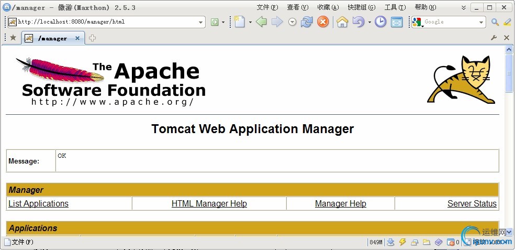The image size is (515, 250).
Task: Click into the address bar URL field
Action: (107, 22)
